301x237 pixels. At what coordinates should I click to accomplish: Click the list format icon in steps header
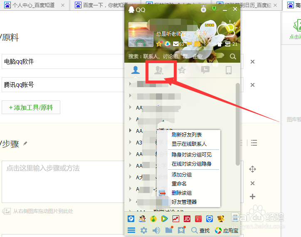click(254, 143)
